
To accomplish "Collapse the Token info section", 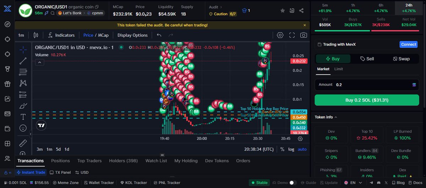I will (x=326, y=117).
